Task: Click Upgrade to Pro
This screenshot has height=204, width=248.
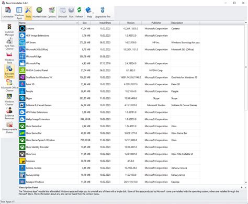Action: [x=103, y=13]
